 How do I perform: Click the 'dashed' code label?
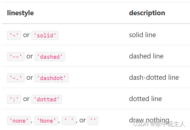click(x=50, y=57)
